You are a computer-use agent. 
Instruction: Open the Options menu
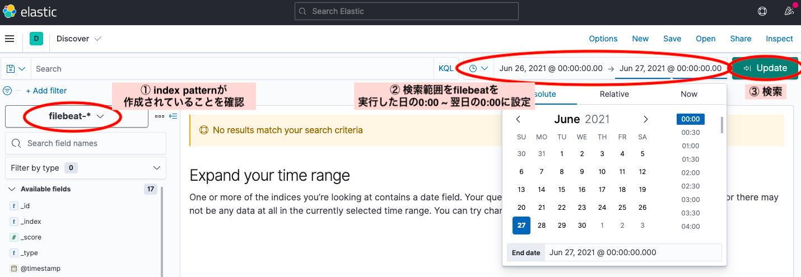coord(603,39)
